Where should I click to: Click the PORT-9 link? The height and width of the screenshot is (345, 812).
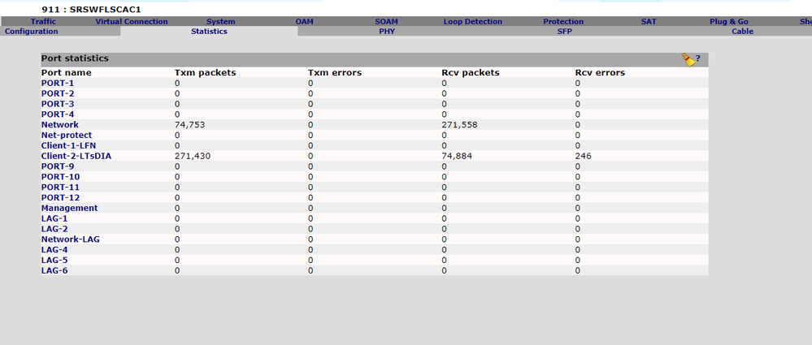click(58, 166)
